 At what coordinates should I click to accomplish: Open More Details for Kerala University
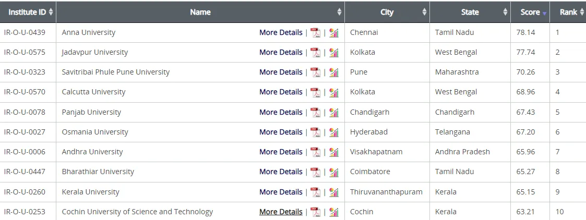tap(281, 192)
